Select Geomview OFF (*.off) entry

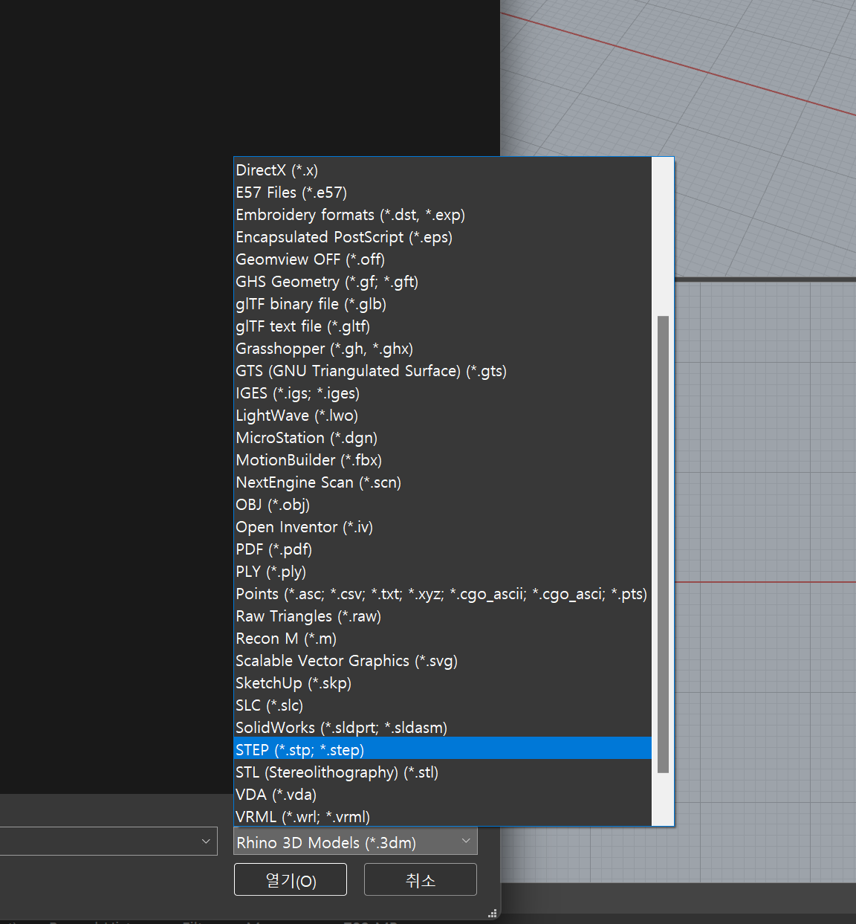coord(443,259)
